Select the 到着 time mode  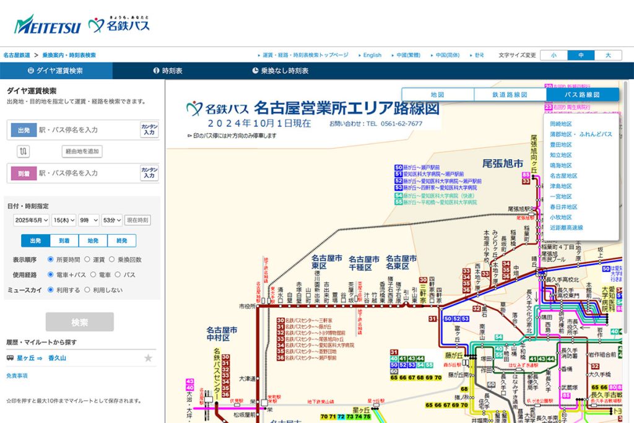[x=64, y=241]
